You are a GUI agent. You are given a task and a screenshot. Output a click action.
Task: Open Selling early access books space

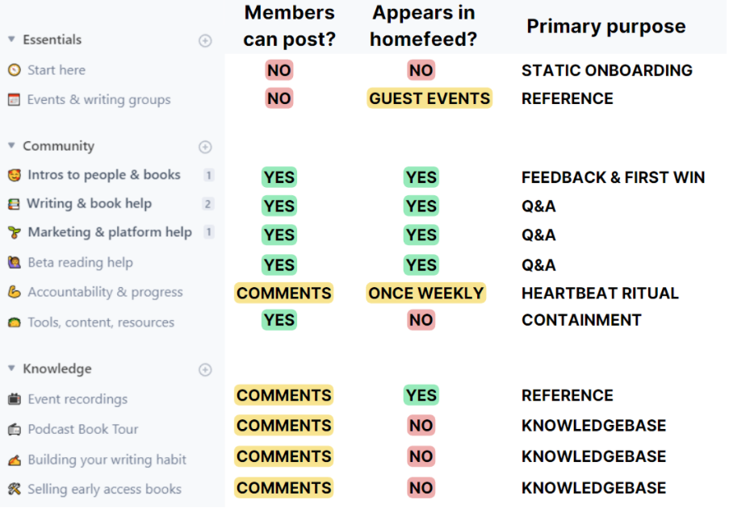pyautogui.click(x=104, y=489)
